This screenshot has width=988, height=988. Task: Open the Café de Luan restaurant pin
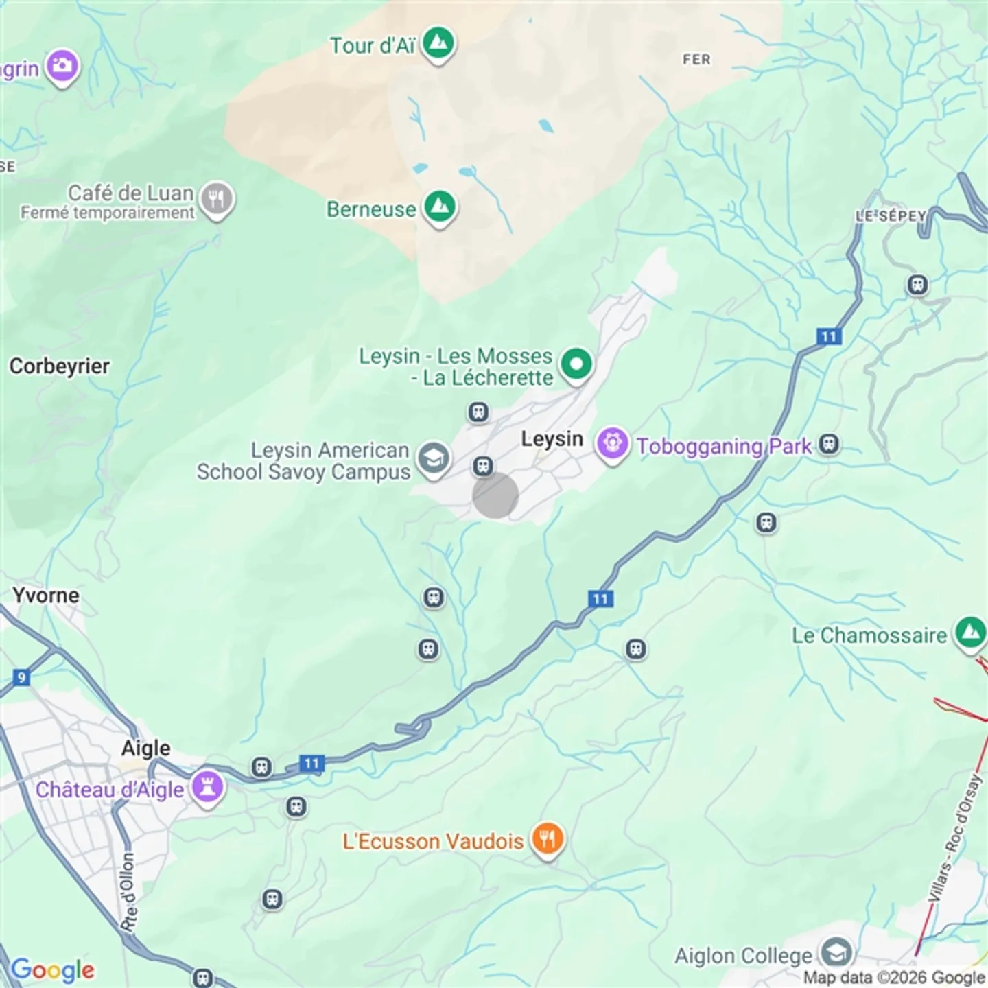[217, 200]
